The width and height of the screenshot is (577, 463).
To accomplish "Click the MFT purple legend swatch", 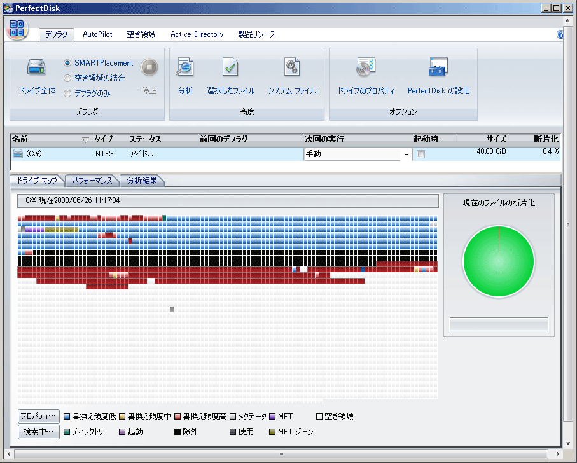I will (x=272, y=417).
